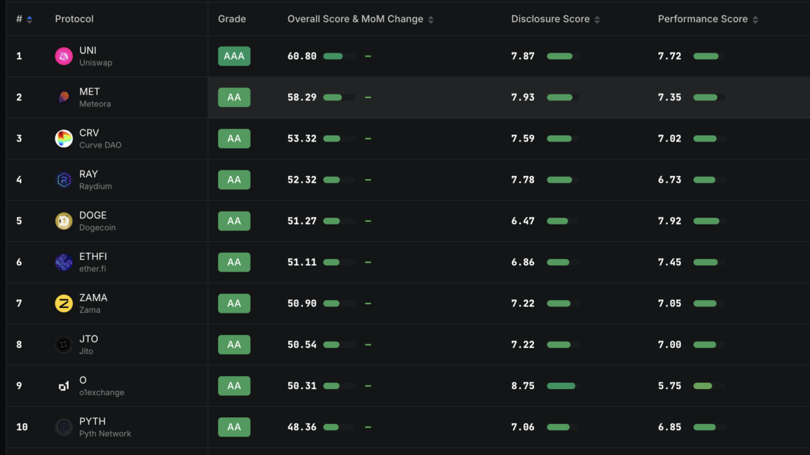Click the overall score 51.27

click(302, 220)
